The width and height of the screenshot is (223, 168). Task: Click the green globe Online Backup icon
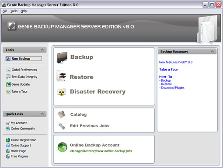[x=63, y=147]
